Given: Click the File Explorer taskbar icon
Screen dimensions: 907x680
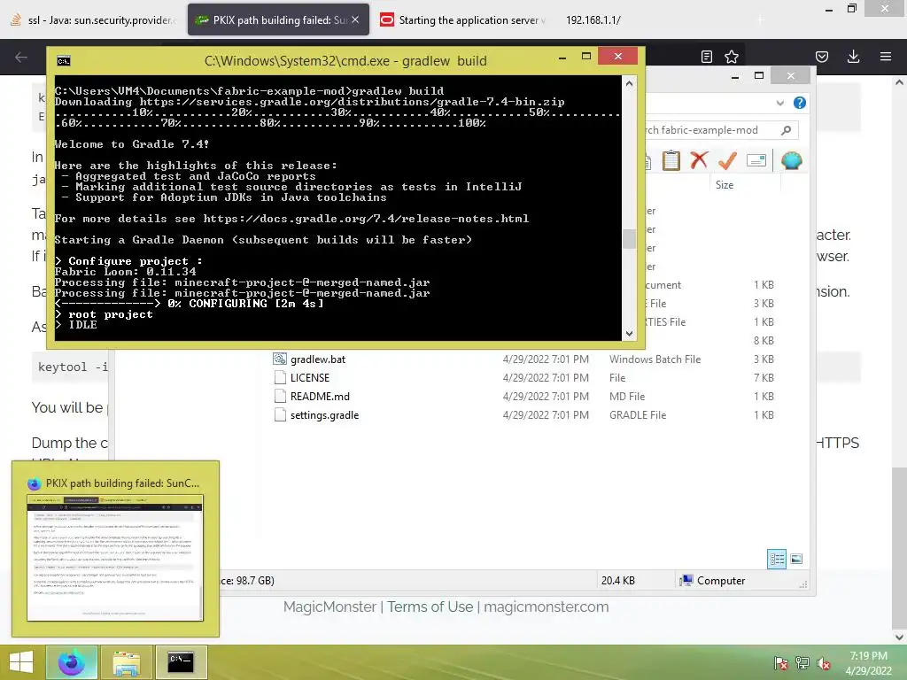Looking at the screenshot, I should click(x=126, y=662).
